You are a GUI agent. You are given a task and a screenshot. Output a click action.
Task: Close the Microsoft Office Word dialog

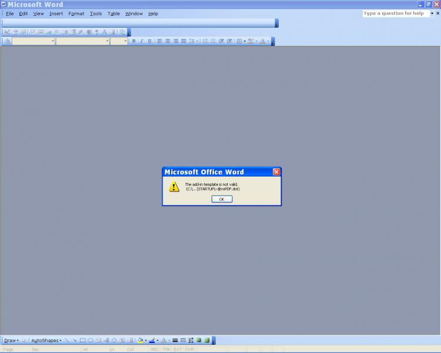coord(276,172)
